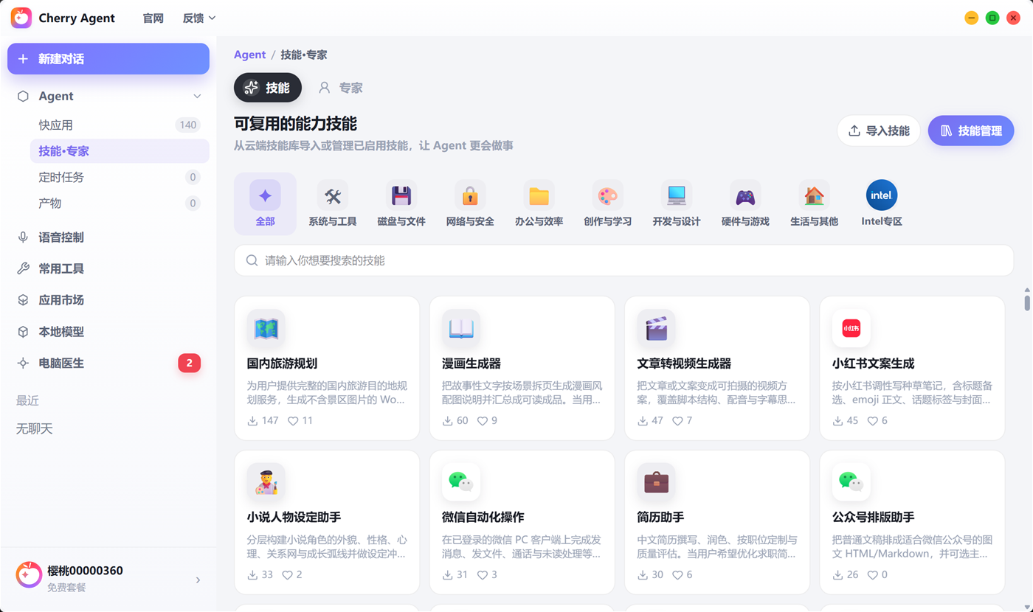Screen dimensions: 1033x612
Task: Select the 全部 sparkle category icon
Action: tap(265, 195)
